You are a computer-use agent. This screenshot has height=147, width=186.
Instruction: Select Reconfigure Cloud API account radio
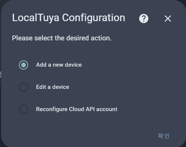click(x=23, y=109)
